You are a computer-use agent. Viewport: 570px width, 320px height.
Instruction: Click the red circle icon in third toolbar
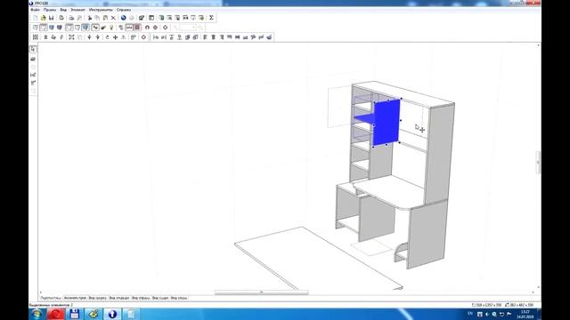(x=143, y=37)
